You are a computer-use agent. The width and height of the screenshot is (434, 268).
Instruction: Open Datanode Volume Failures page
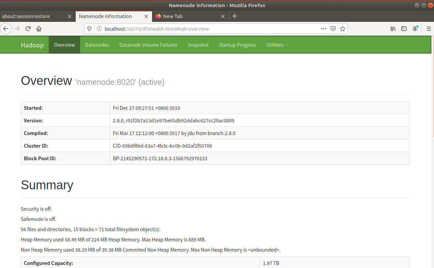pyautogui.click(x=148, y=45)
